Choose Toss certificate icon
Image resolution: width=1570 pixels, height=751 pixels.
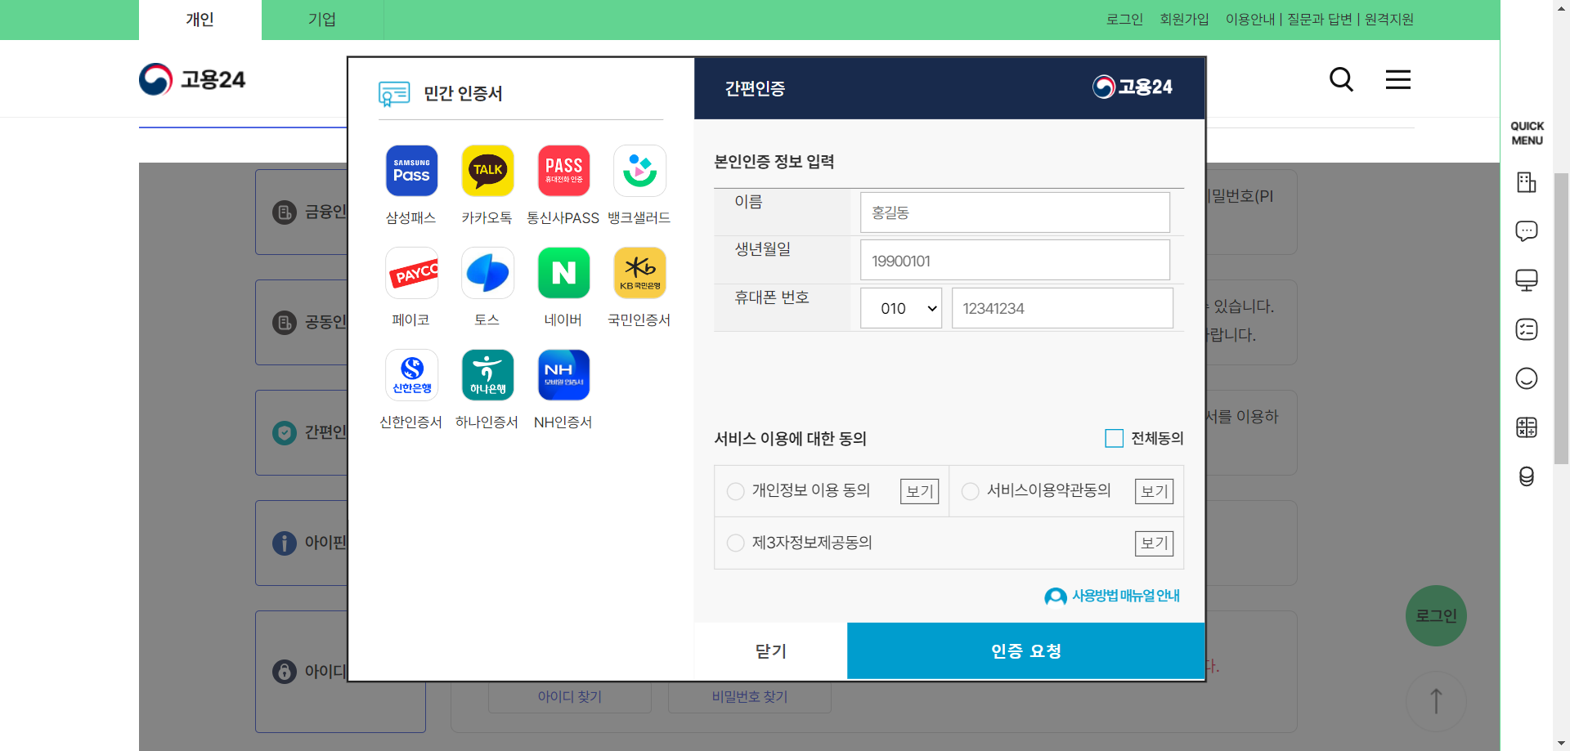coord(487,273)
